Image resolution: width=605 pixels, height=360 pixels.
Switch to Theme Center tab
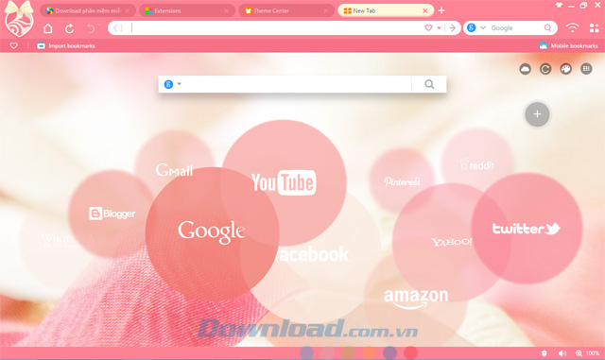pos(285,10)
